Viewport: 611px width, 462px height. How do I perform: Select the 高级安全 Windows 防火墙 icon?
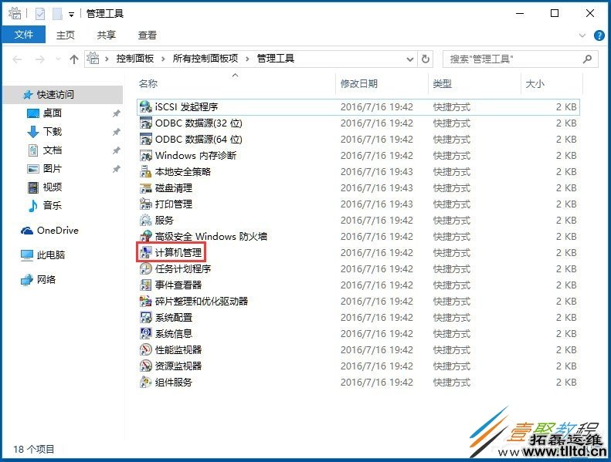pyautogui.click(x=146, y=236)
